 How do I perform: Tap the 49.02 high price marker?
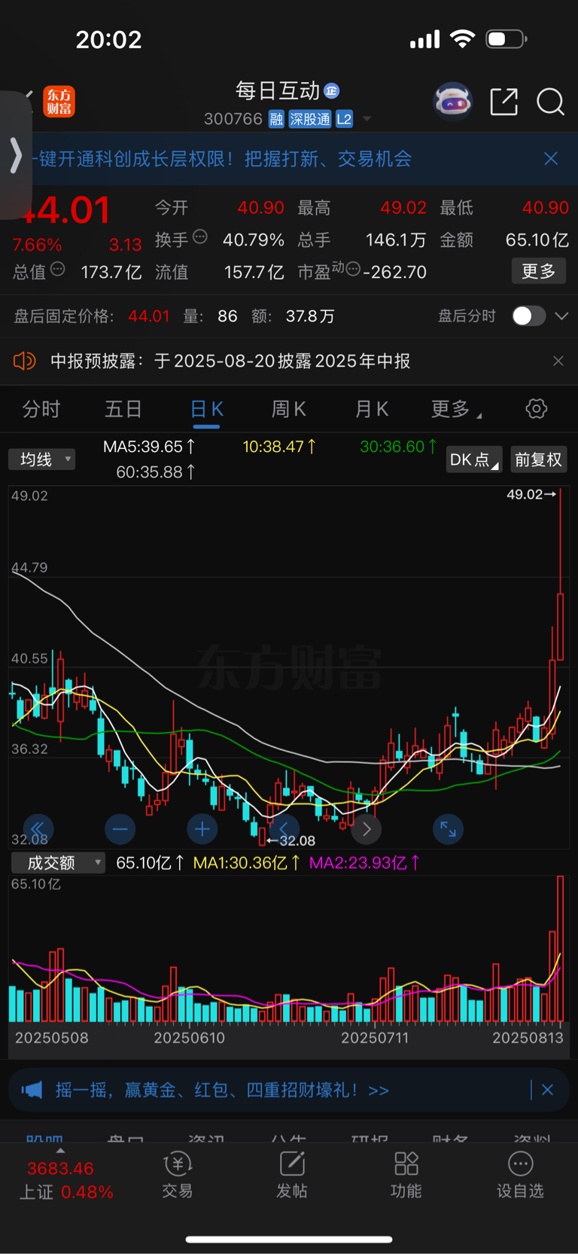pyautogui.click(x=531, y=495)
